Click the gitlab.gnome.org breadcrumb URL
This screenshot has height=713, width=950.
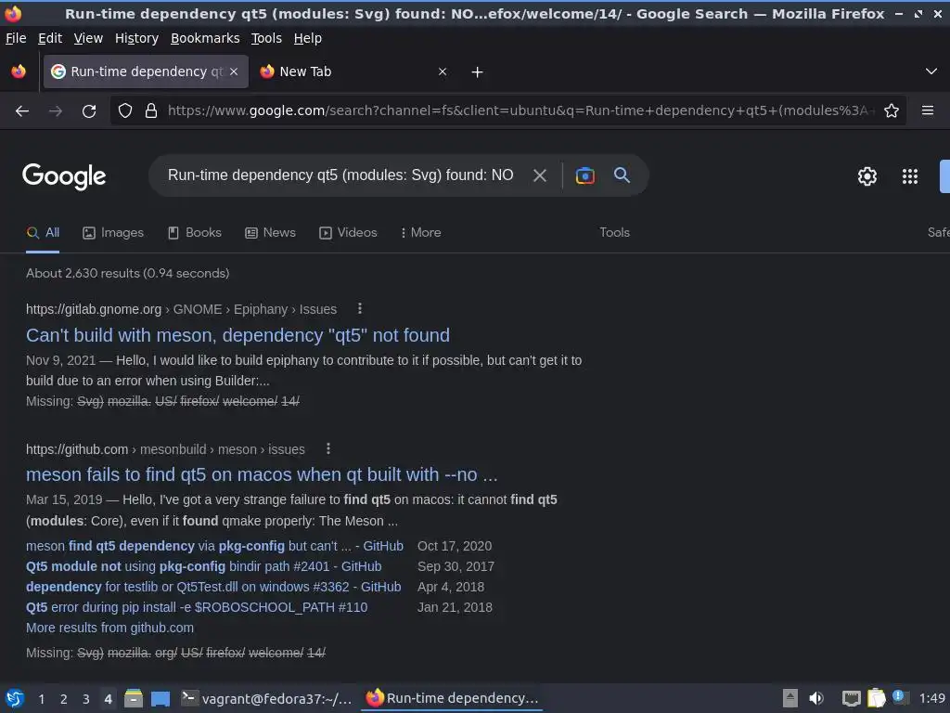tap(181, 309)
